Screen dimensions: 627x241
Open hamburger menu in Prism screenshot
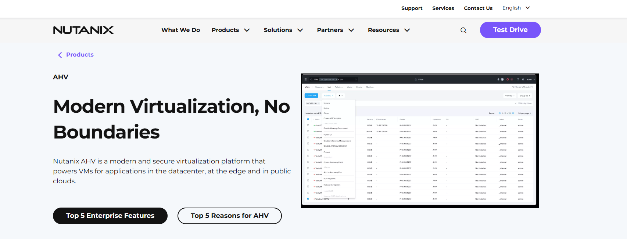tap(305, 79)
